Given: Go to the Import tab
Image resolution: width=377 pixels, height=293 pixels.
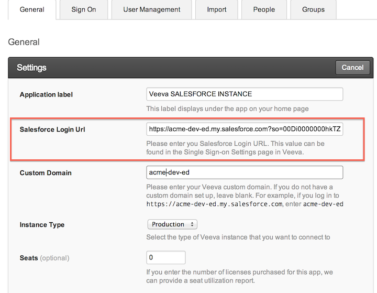Looking at the screenshot, I should (217, 9).
